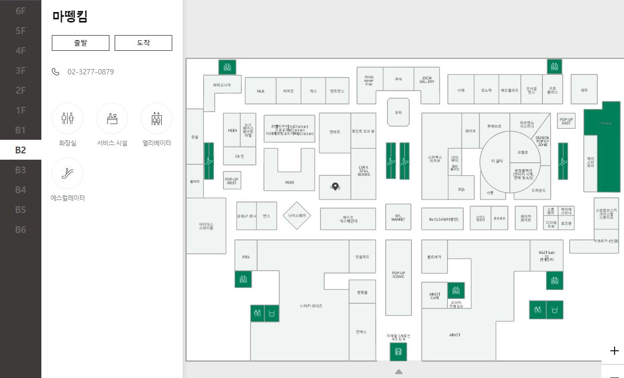The height and width of the screenshot is (378, 624).
Task: Click the phone icon beside 02-3277-0879
Action: coord(55,72)
